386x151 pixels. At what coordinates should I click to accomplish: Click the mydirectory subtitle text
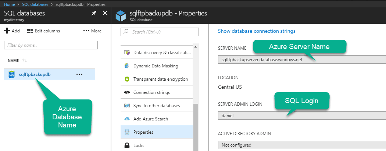tap(14, 20)
